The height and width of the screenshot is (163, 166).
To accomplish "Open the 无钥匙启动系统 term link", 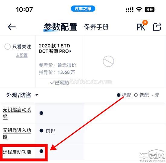I will (17, 113).
